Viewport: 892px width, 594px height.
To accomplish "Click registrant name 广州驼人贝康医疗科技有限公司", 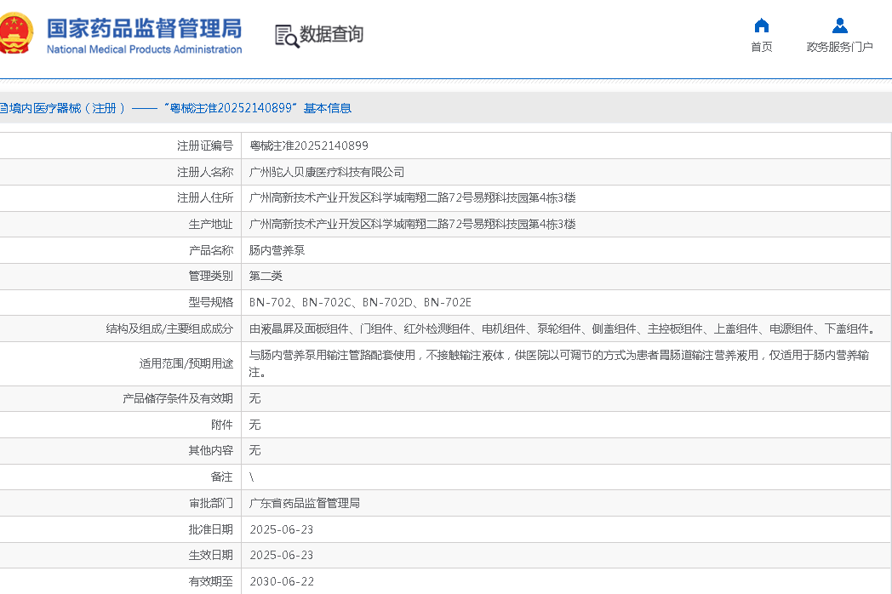I will [x=327, y=172].
